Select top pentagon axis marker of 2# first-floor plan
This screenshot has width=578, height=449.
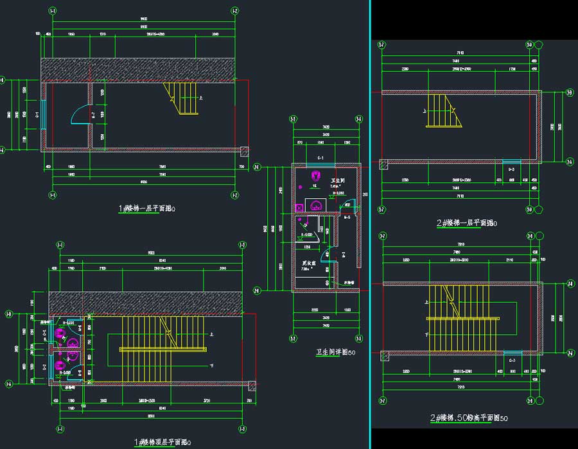pos(539,44)
